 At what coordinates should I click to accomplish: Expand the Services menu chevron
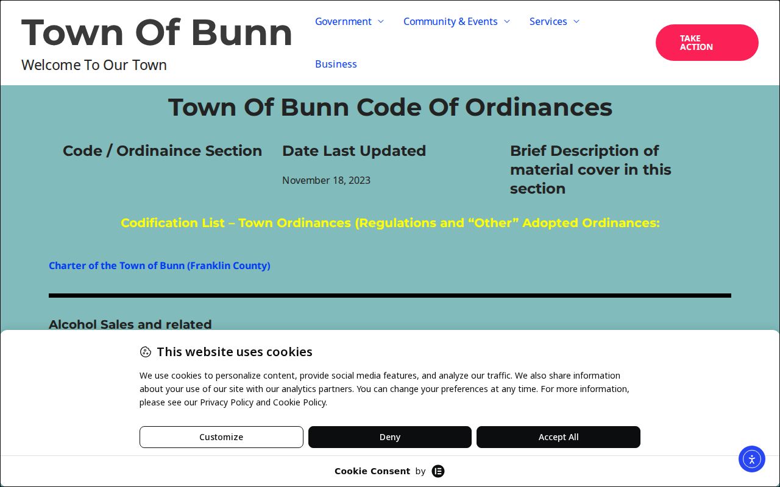(576, 21)
